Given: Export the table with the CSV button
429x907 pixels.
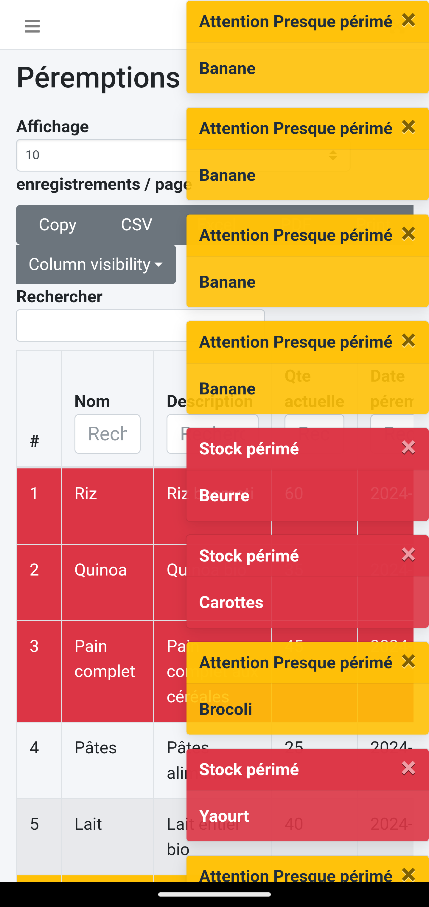Looking at the screenshot, I should pyautogui.click(x=136, y=225).
